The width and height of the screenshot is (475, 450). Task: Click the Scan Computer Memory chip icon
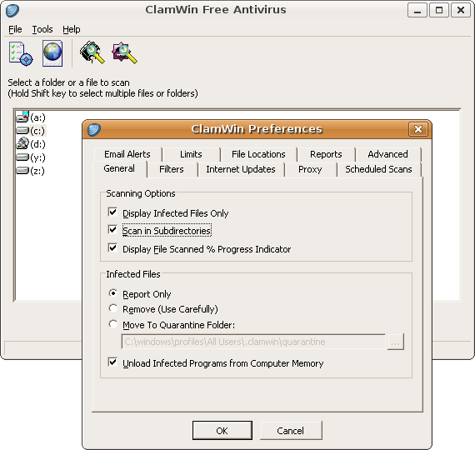click(92, 52)
